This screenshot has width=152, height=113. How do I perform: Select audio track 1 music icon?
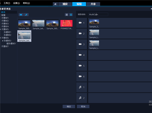click(x=80, y=87)
